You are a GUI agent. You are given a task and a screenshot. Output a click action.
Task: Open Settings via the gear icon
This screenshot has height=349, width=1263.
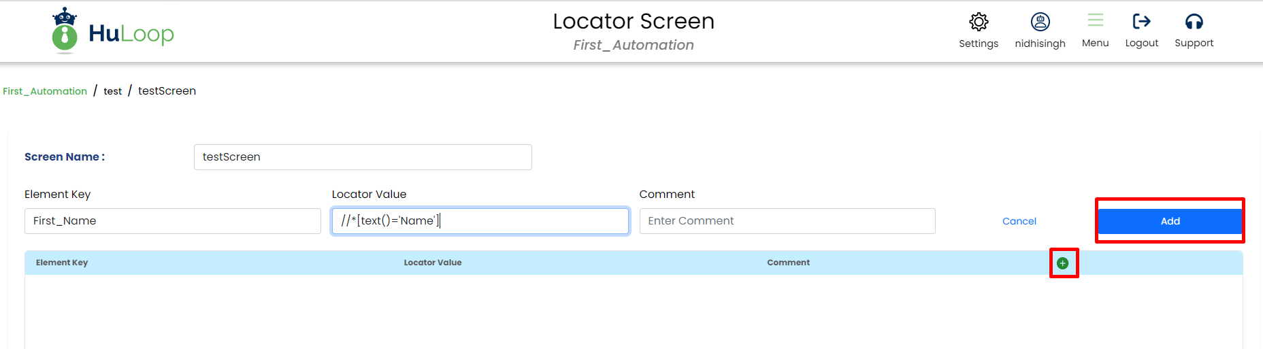coord(979,22)
